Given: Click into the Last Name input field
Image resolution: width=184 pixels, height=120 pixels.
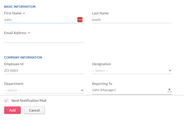Looking at the screenshot, I should pyautogui.click(x=132, y=20).
